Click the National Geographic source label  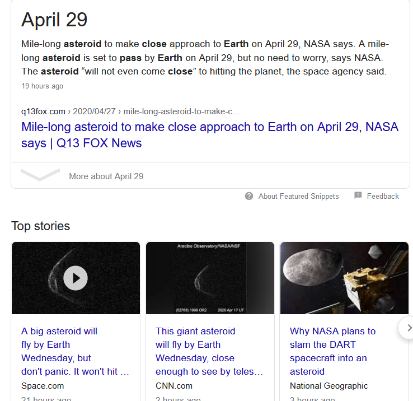pyautogui.click(x=328, y=386)
